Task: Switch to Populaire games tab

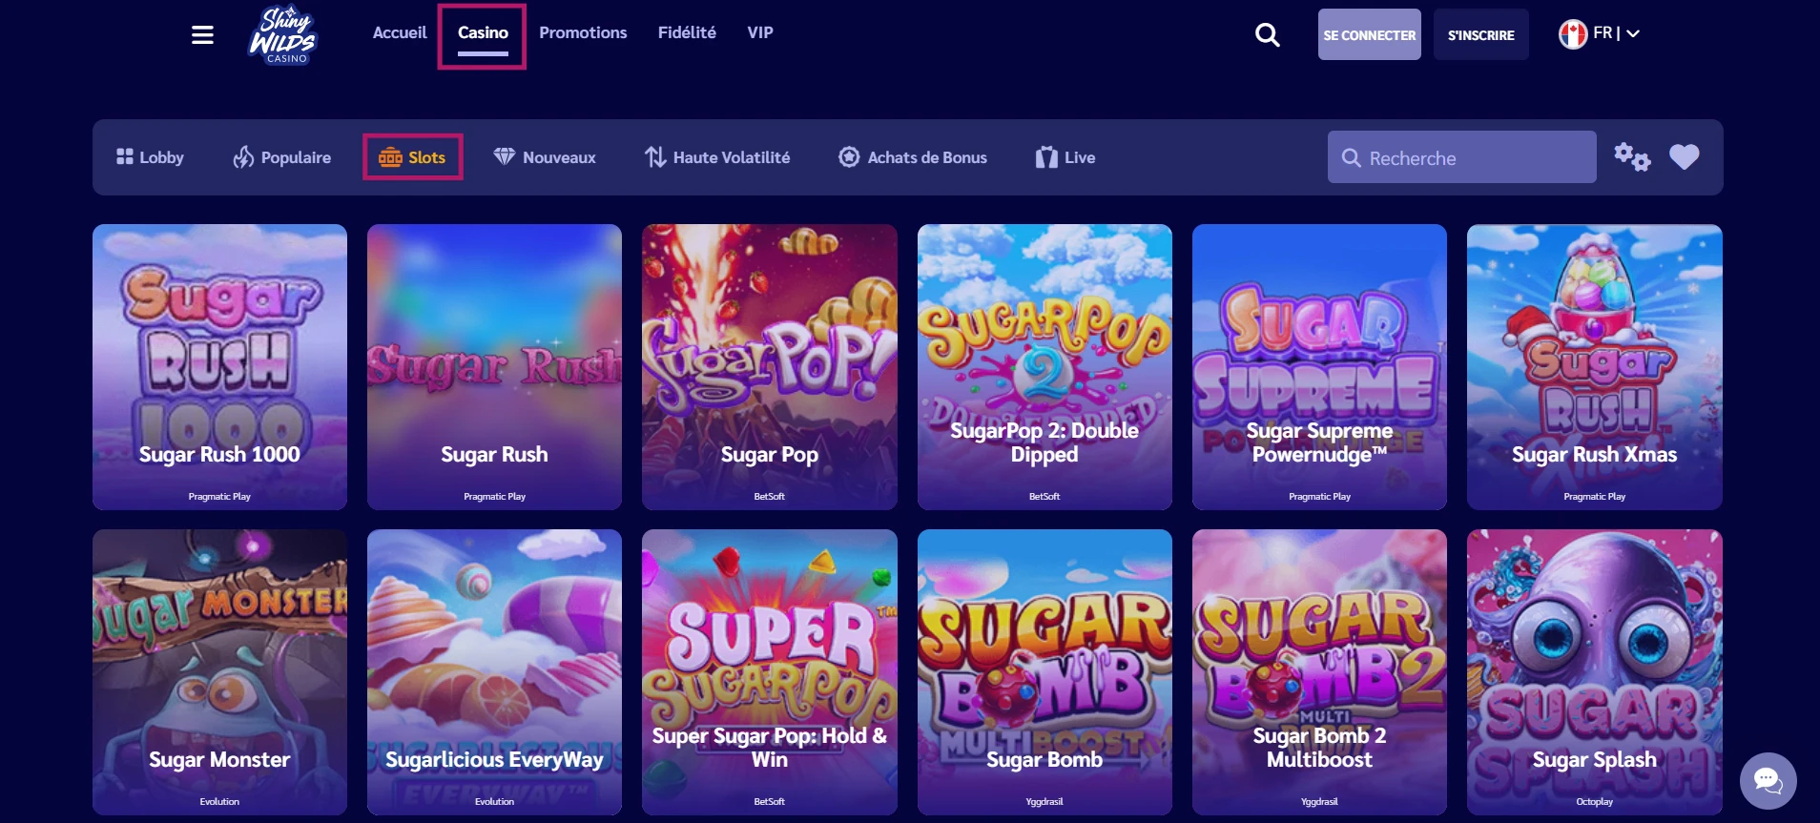Action: [282, 157]
